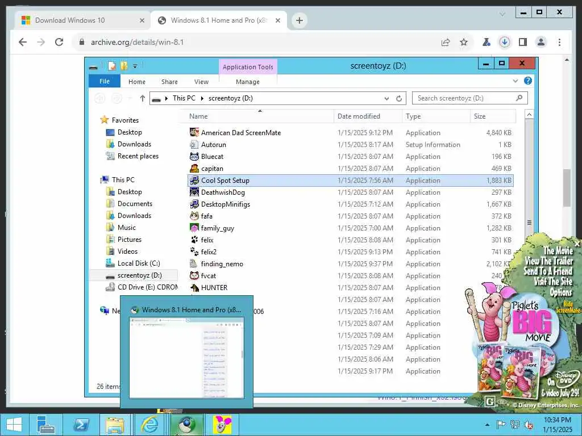Open PowerShell from the taskbar

[x=81, y=425]
